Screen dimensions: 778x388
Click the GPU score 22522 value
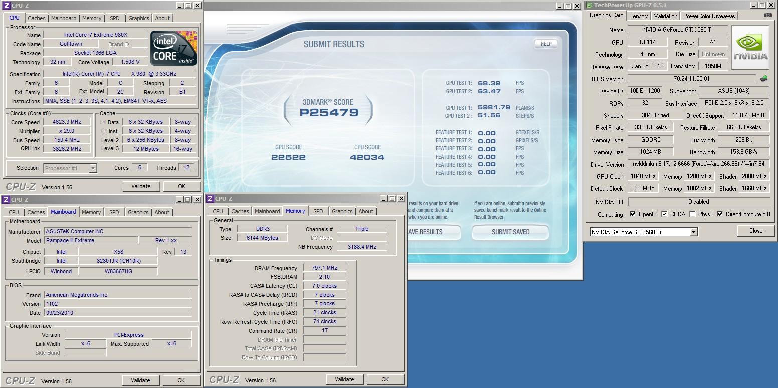click(x=288, y=157)
